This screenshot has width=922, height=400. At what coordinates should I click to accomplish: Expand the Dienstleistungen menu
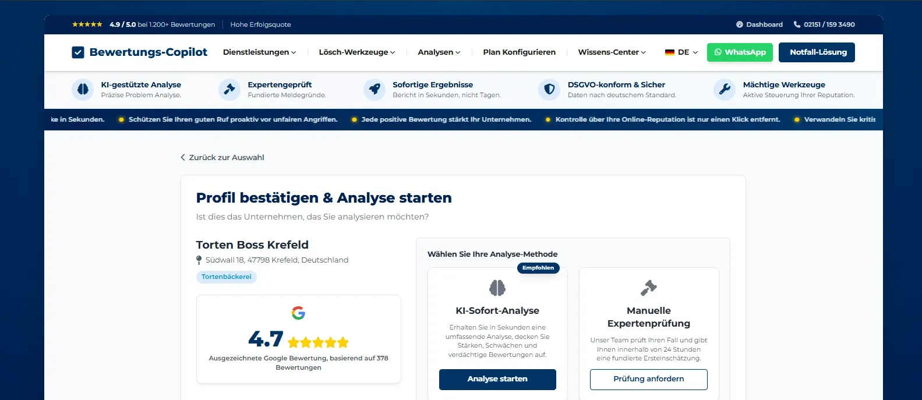259,52
